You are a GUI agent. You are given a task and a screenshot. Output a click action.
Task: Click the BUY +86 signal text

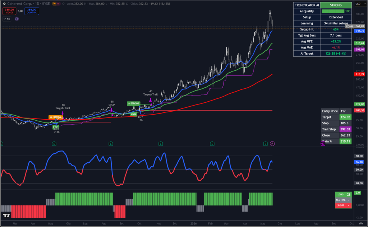click(x=141, y=119)
